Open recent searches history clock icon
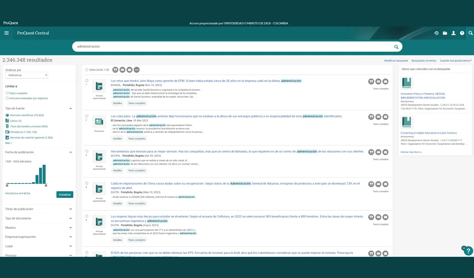Screen dimensions: 474x278 437,33
